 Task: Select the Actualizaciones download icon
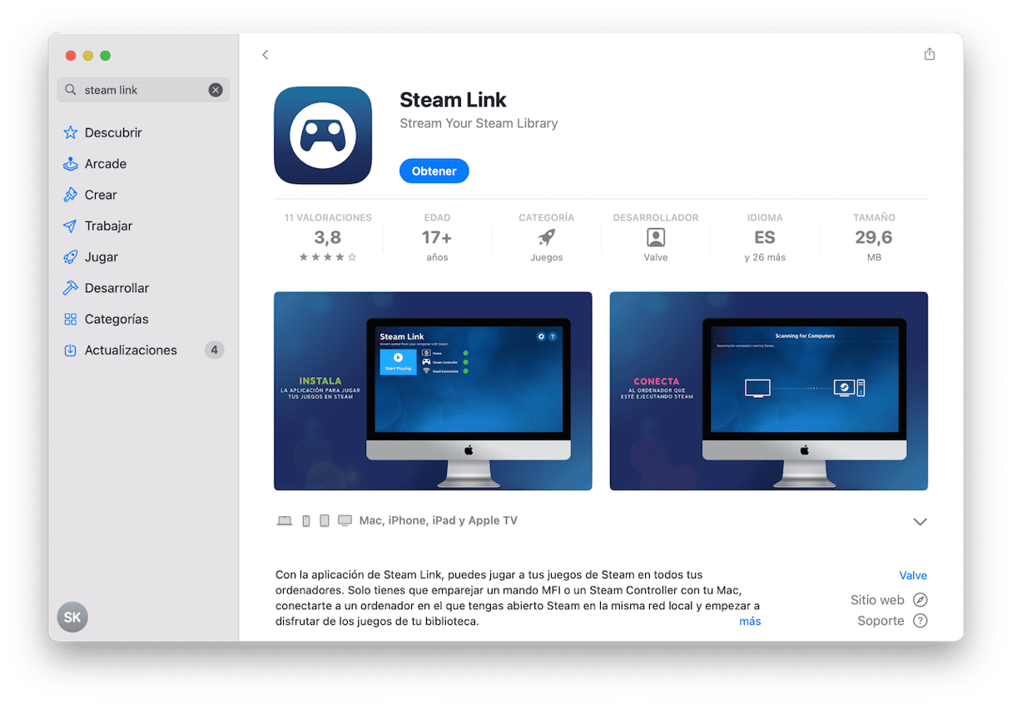(71, 350)
